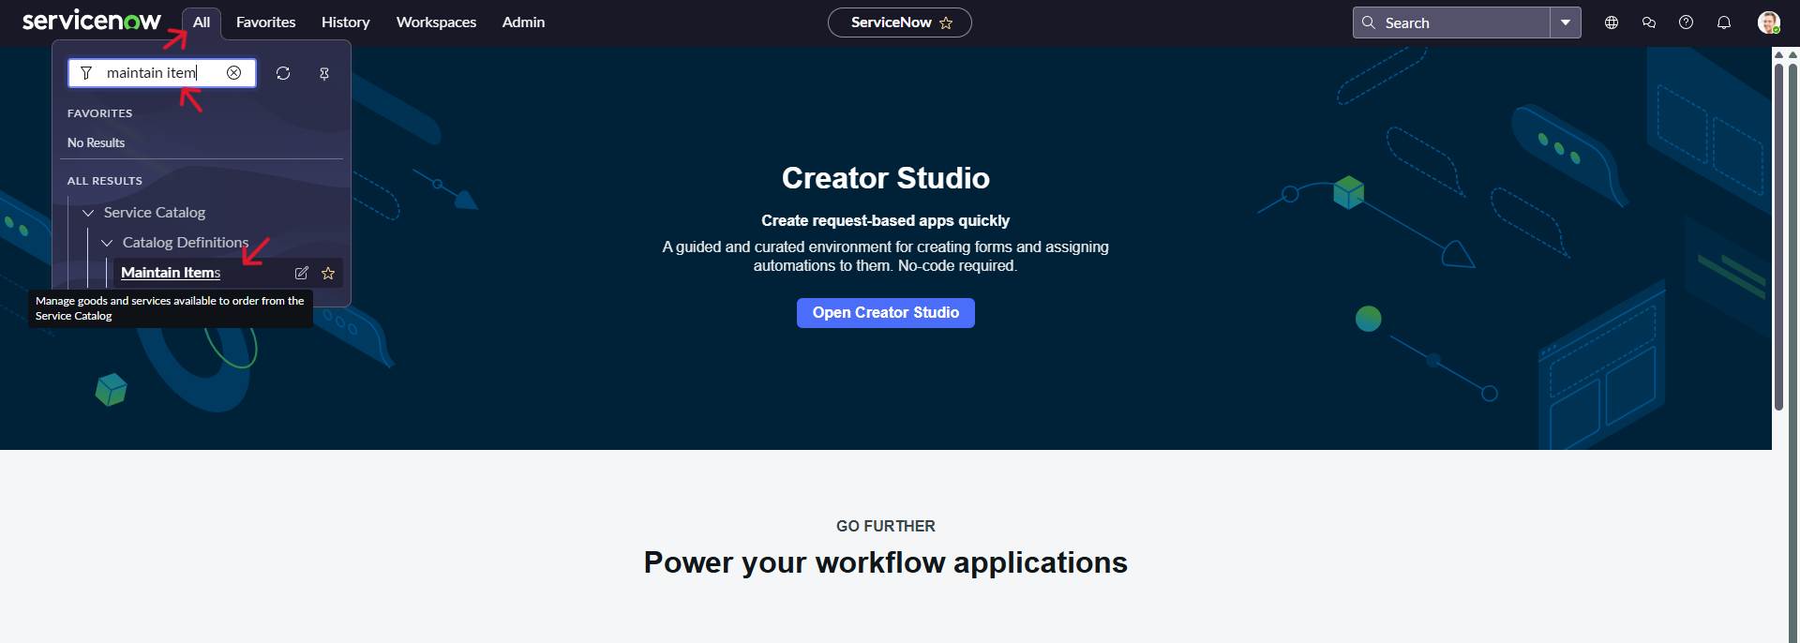Open the chat conversations icon

tap(1649, 22)
